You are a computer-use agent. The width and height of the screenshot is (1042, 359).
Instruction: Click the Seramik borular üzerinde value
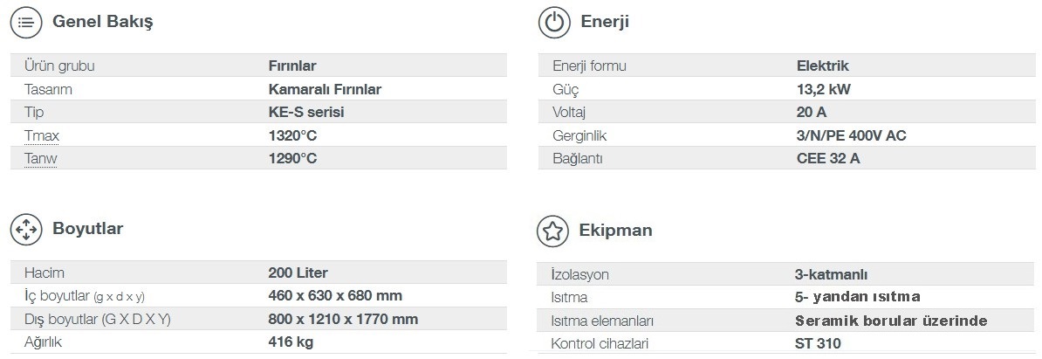click(891, 321)
